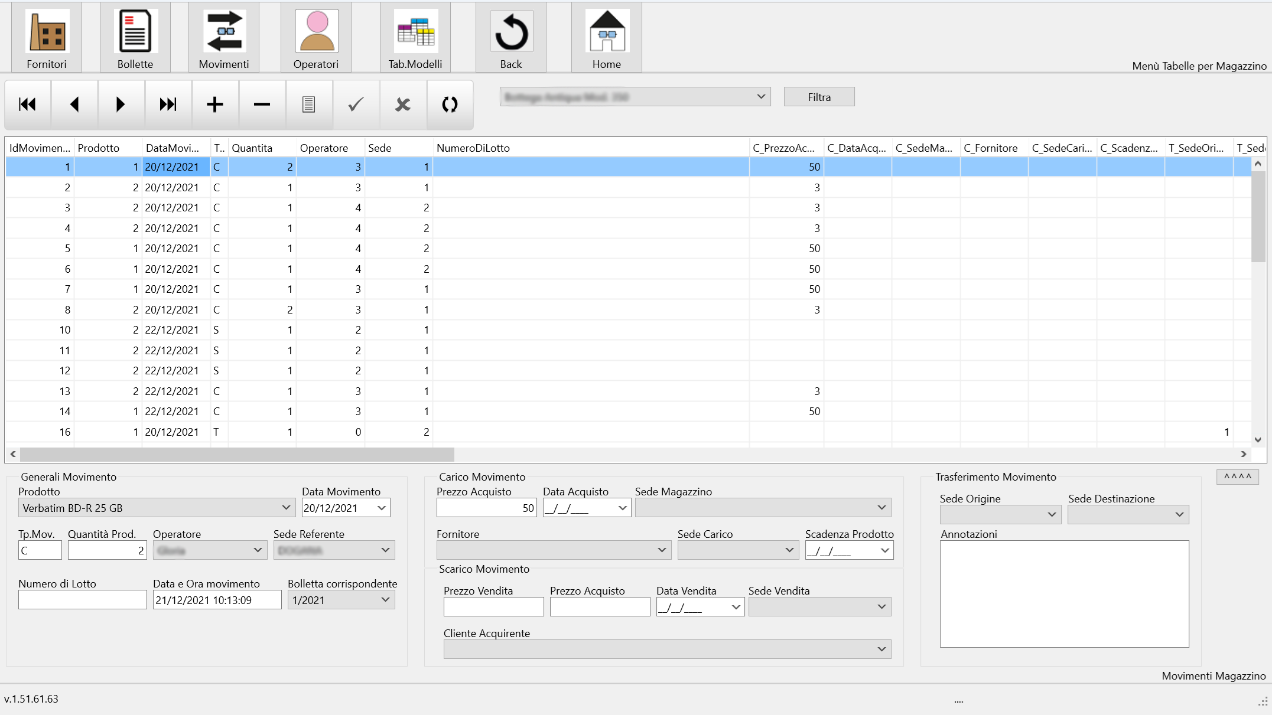This screenshot has width=1272, height=715.
Task: Open the Tab.Modelli section
Action: [x=415, y=37]
